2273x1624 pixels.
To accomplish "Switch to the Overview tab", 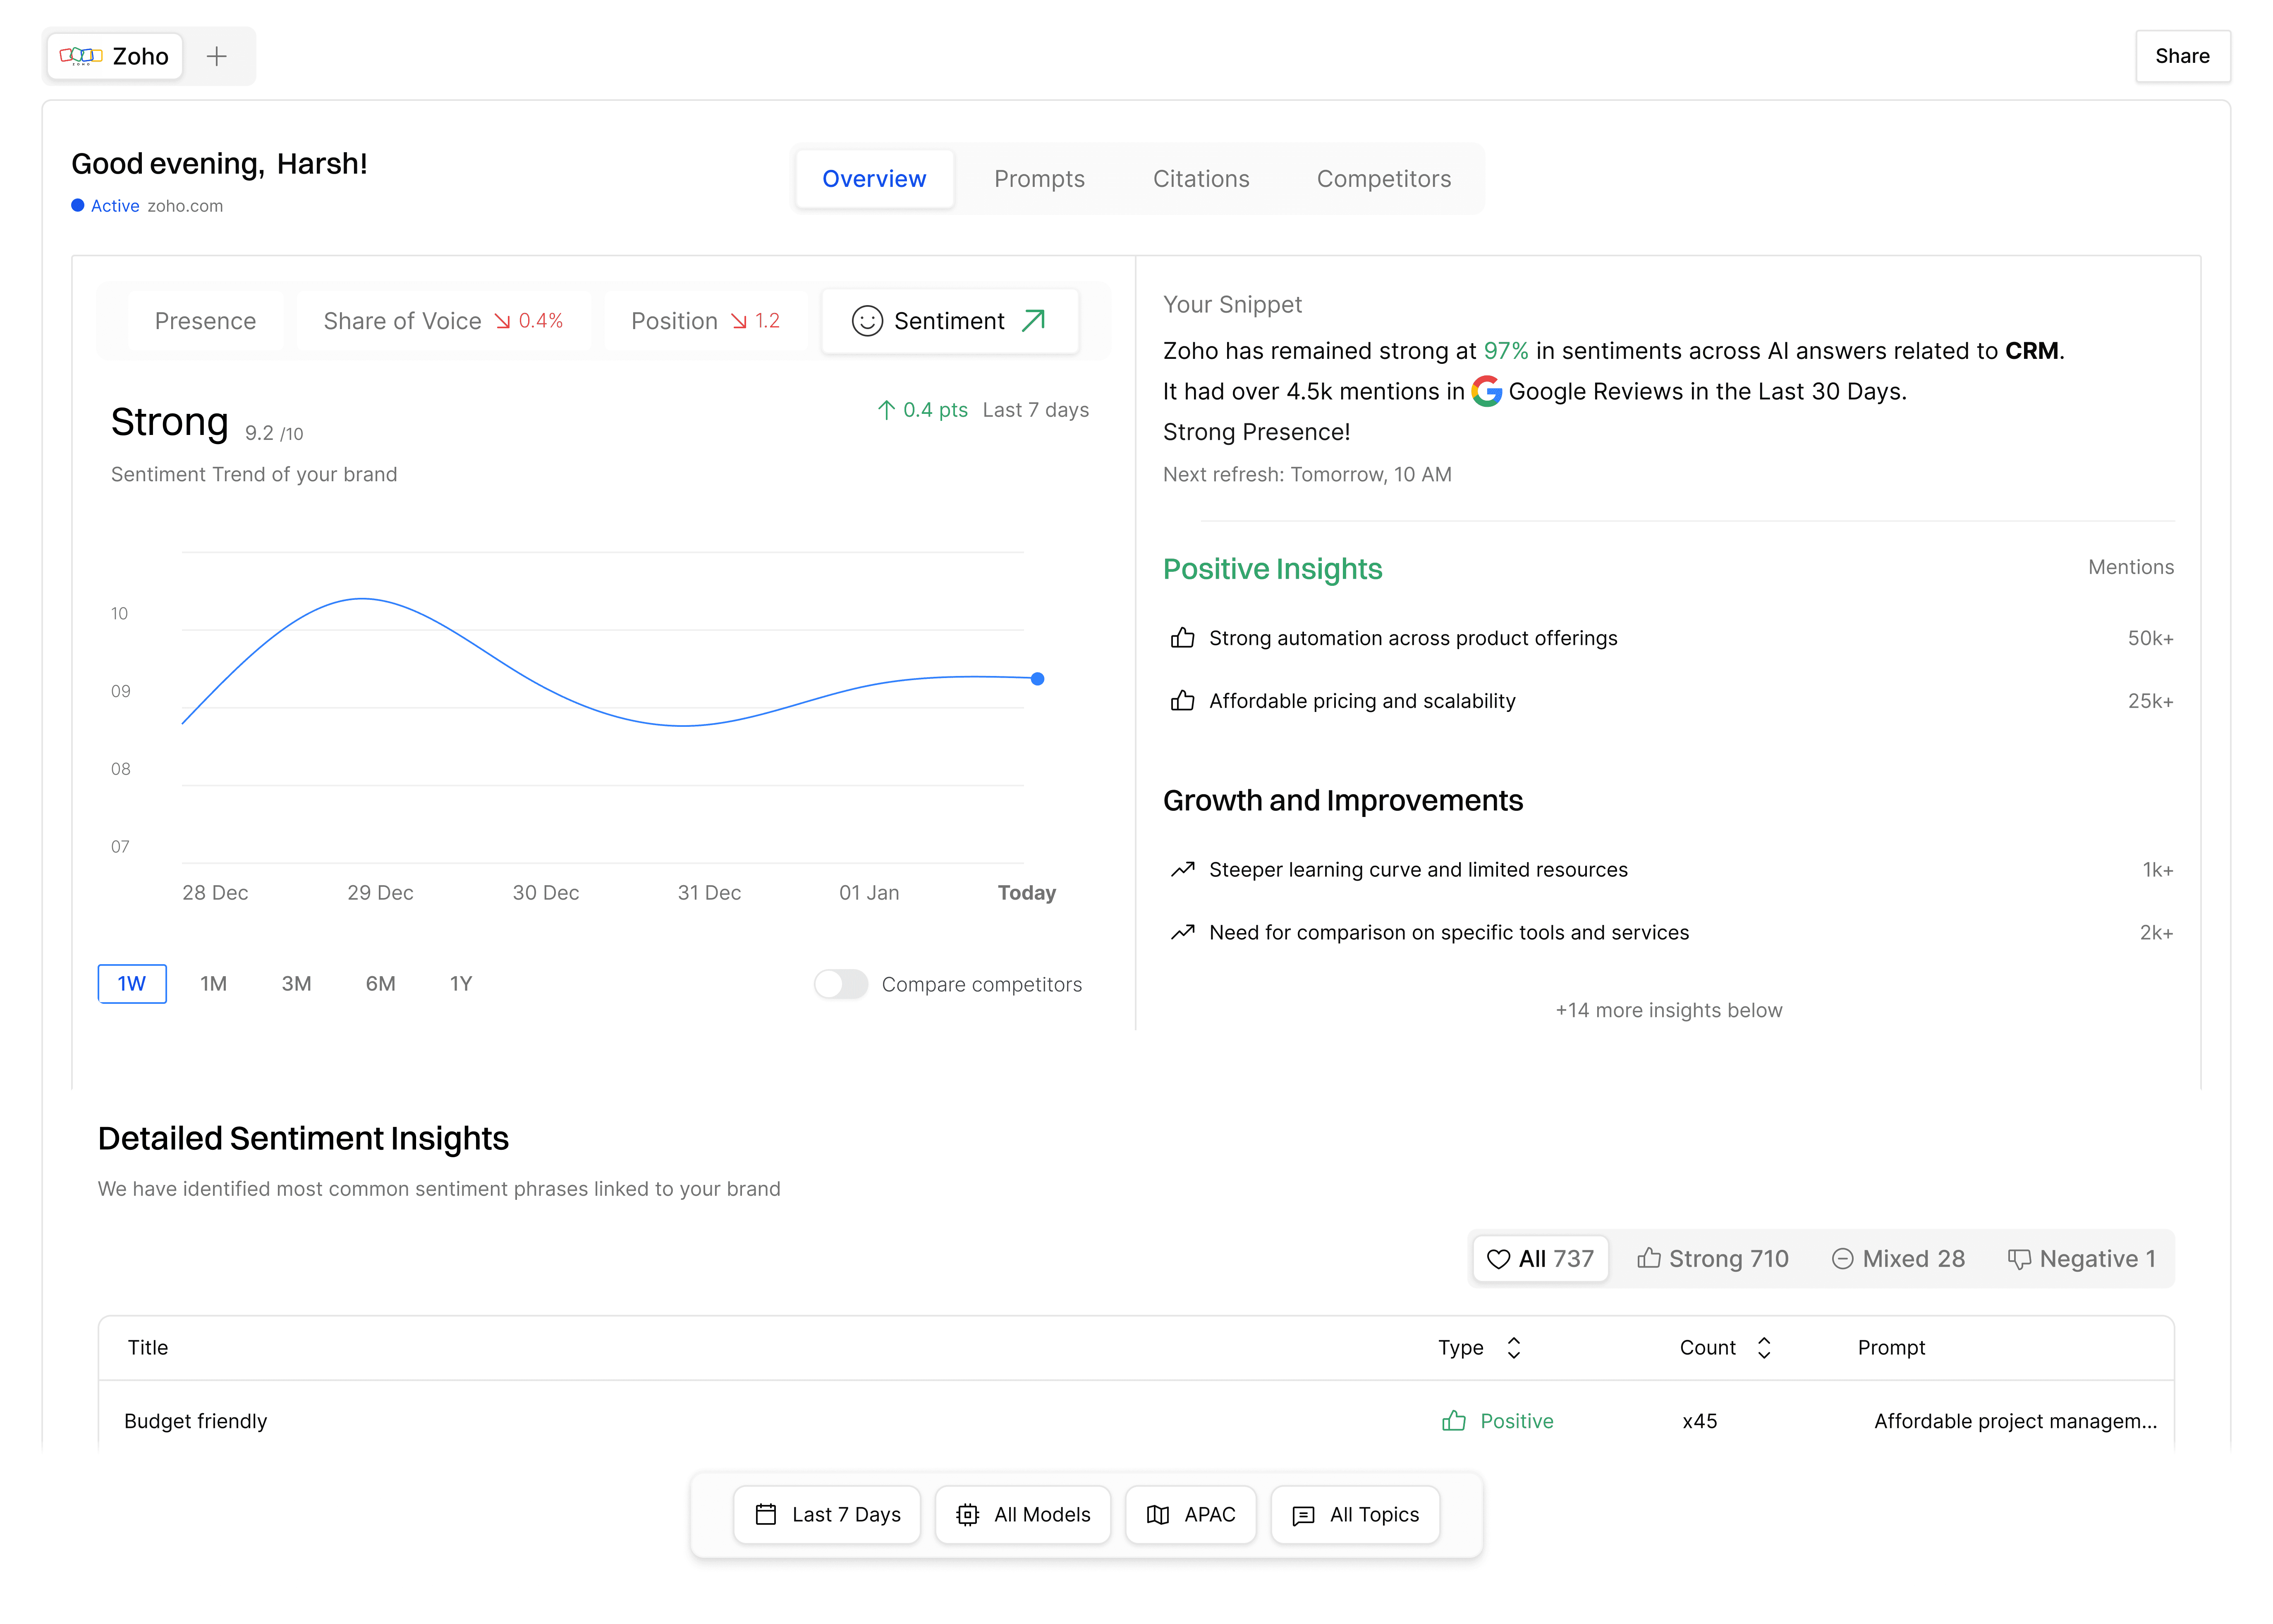I will click(x=874, y=179).
